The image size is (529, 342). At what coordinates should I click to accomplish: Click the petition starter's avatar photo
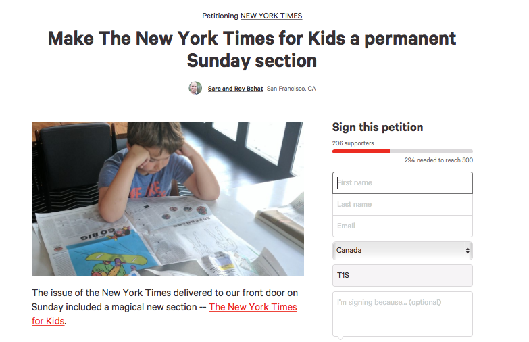(x=195, y=88)
